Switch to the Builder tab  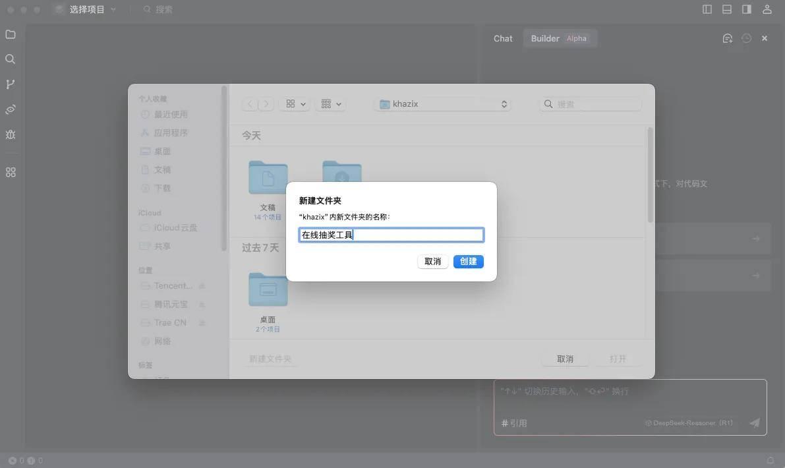[x=544, y=38]
